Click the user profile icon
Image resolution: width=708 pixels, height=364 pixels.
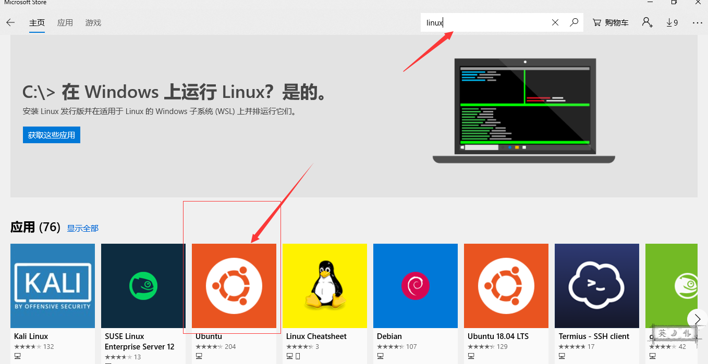point(646,22)
